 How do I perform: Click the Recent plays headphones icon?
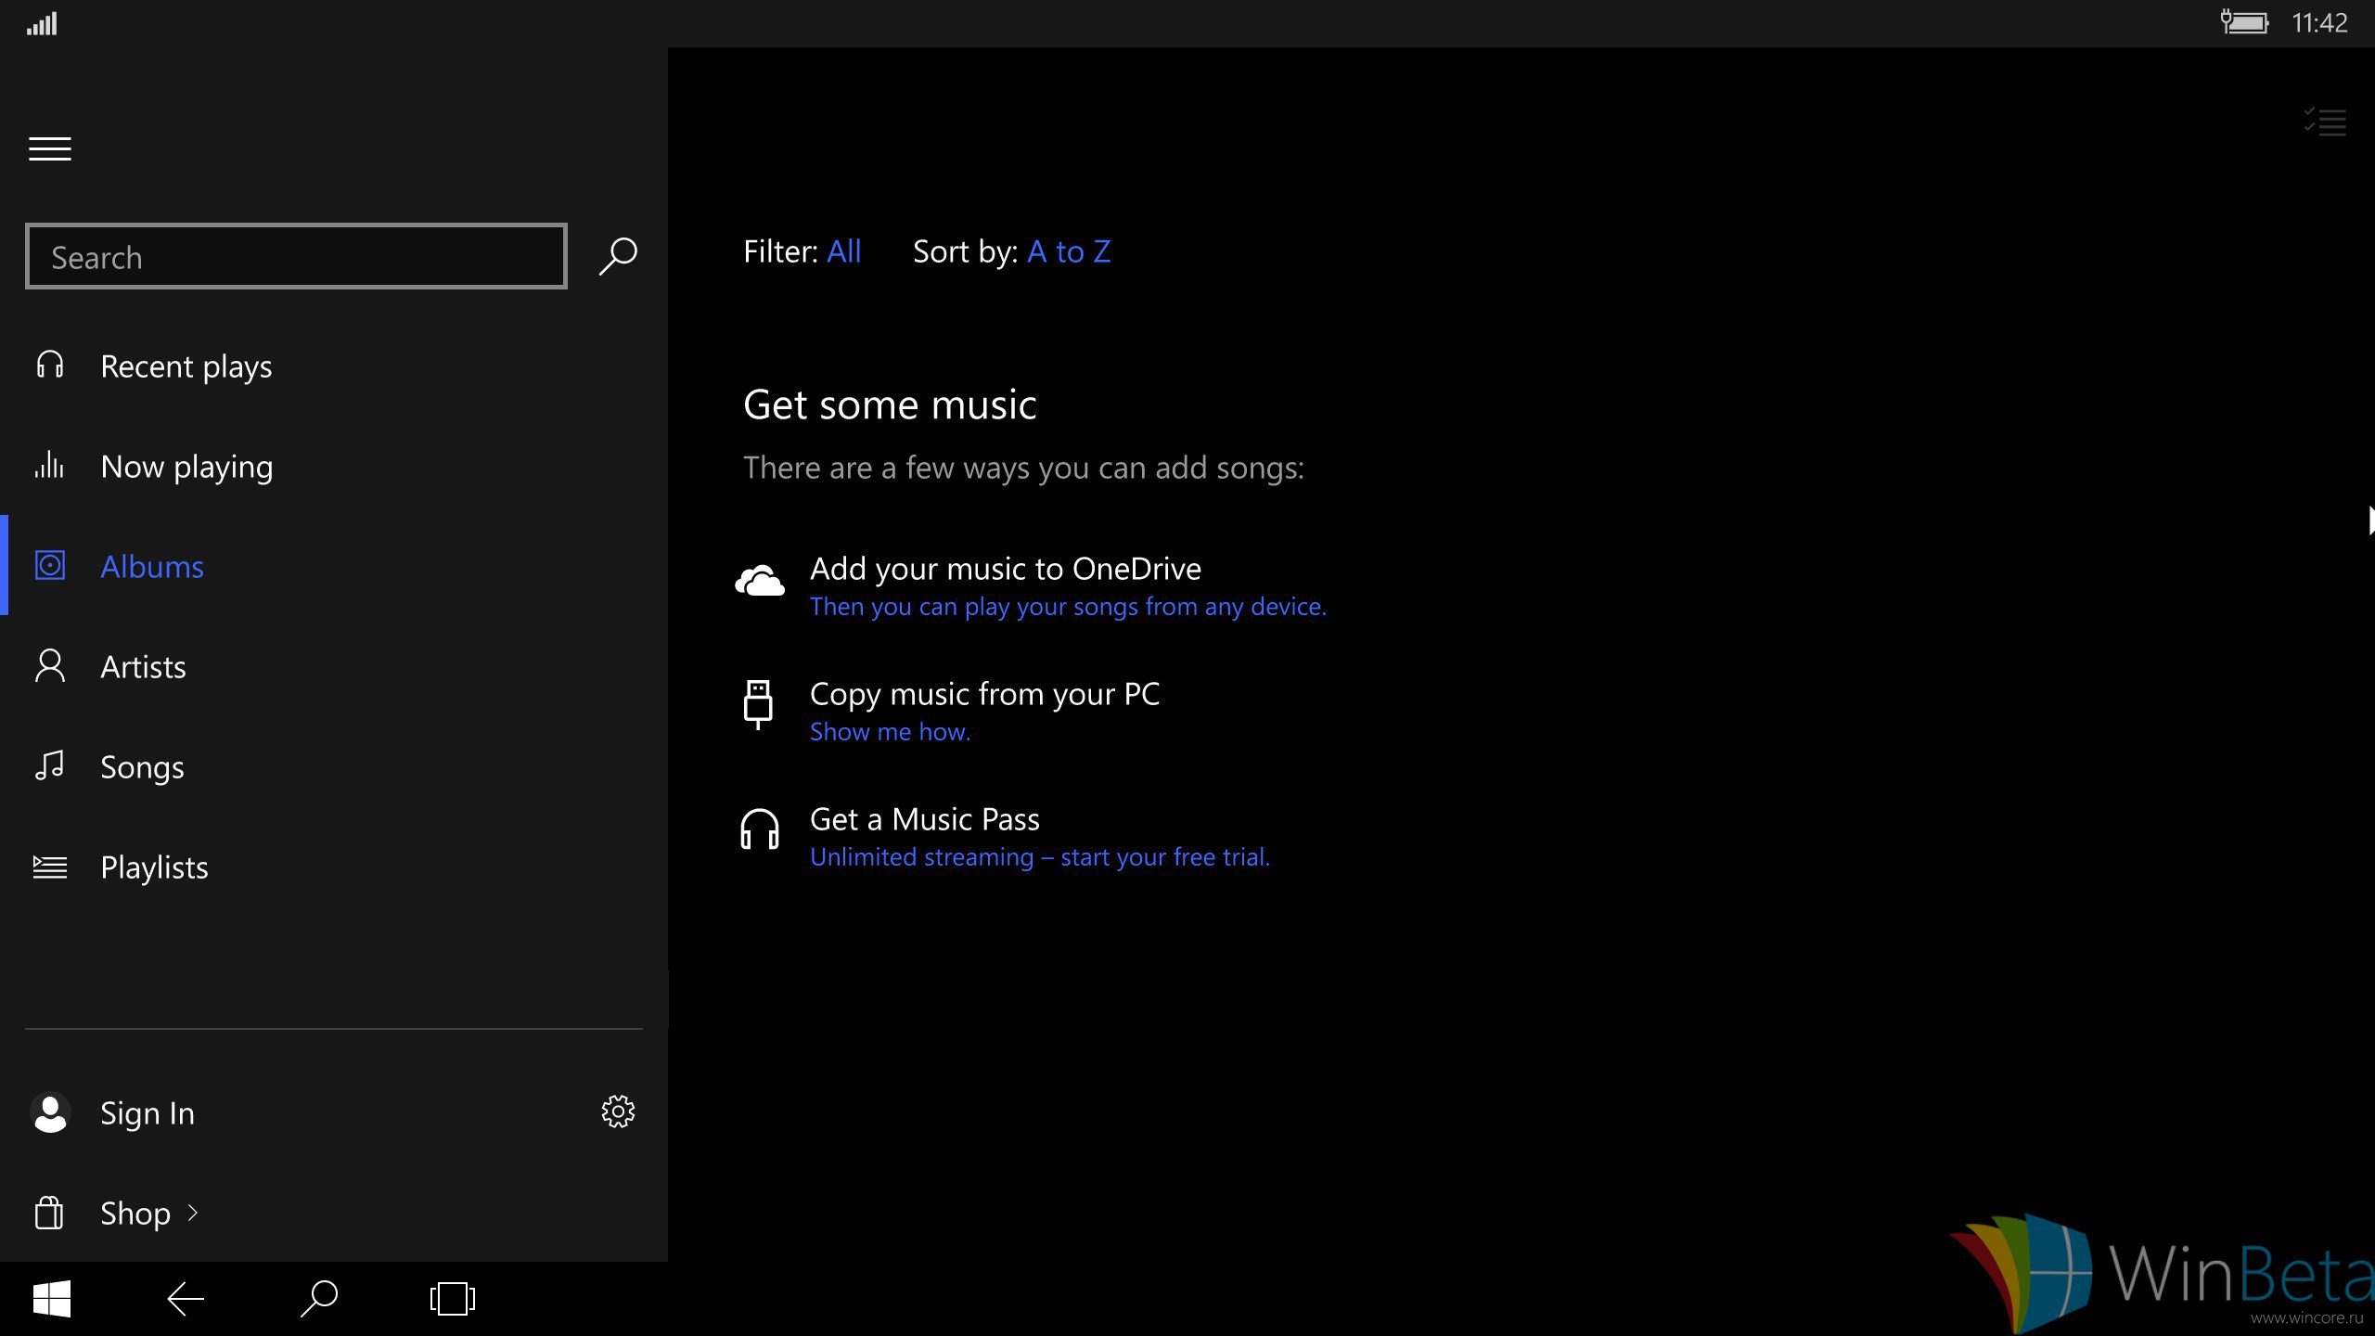click(50, 365)
